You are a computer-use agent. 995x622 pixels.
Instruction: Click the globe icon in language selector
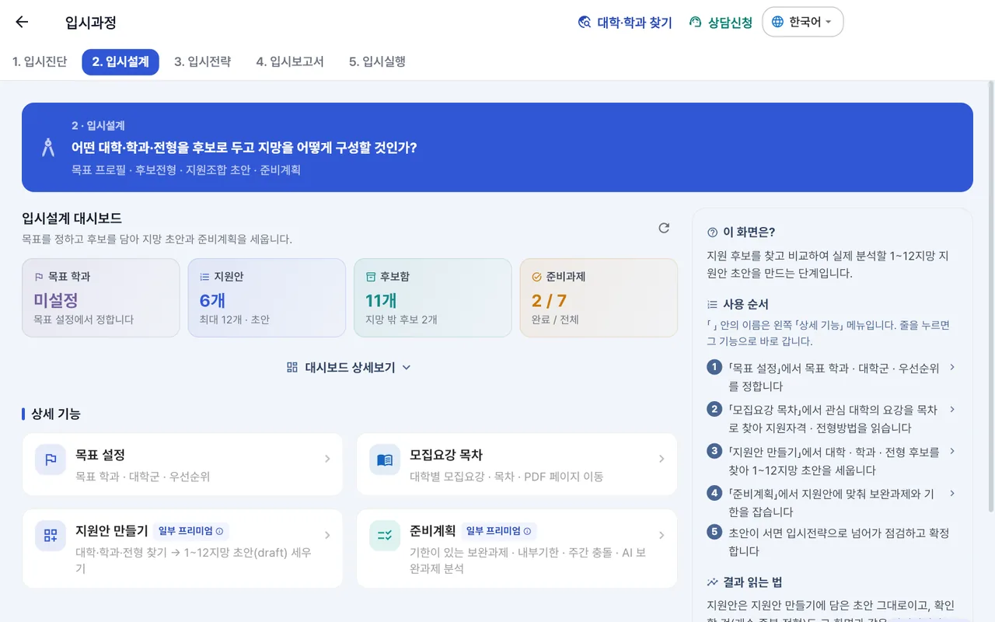pyautogui.click(x=777, y=22)
